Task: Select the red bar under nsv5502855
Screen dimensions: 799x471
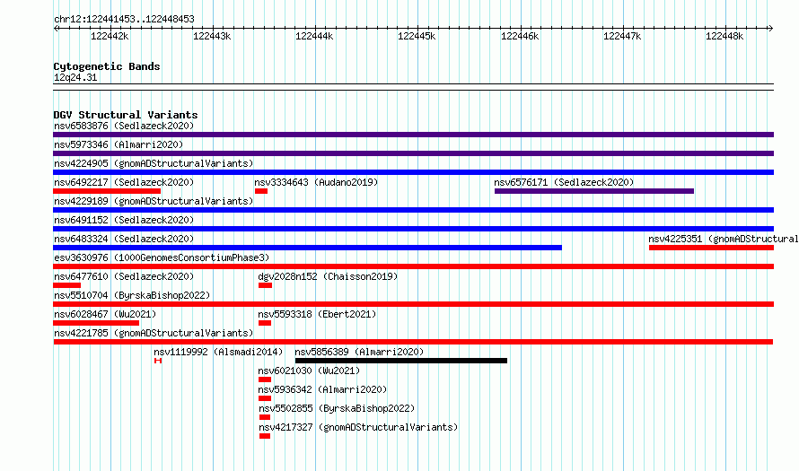Action: [265, 417]
